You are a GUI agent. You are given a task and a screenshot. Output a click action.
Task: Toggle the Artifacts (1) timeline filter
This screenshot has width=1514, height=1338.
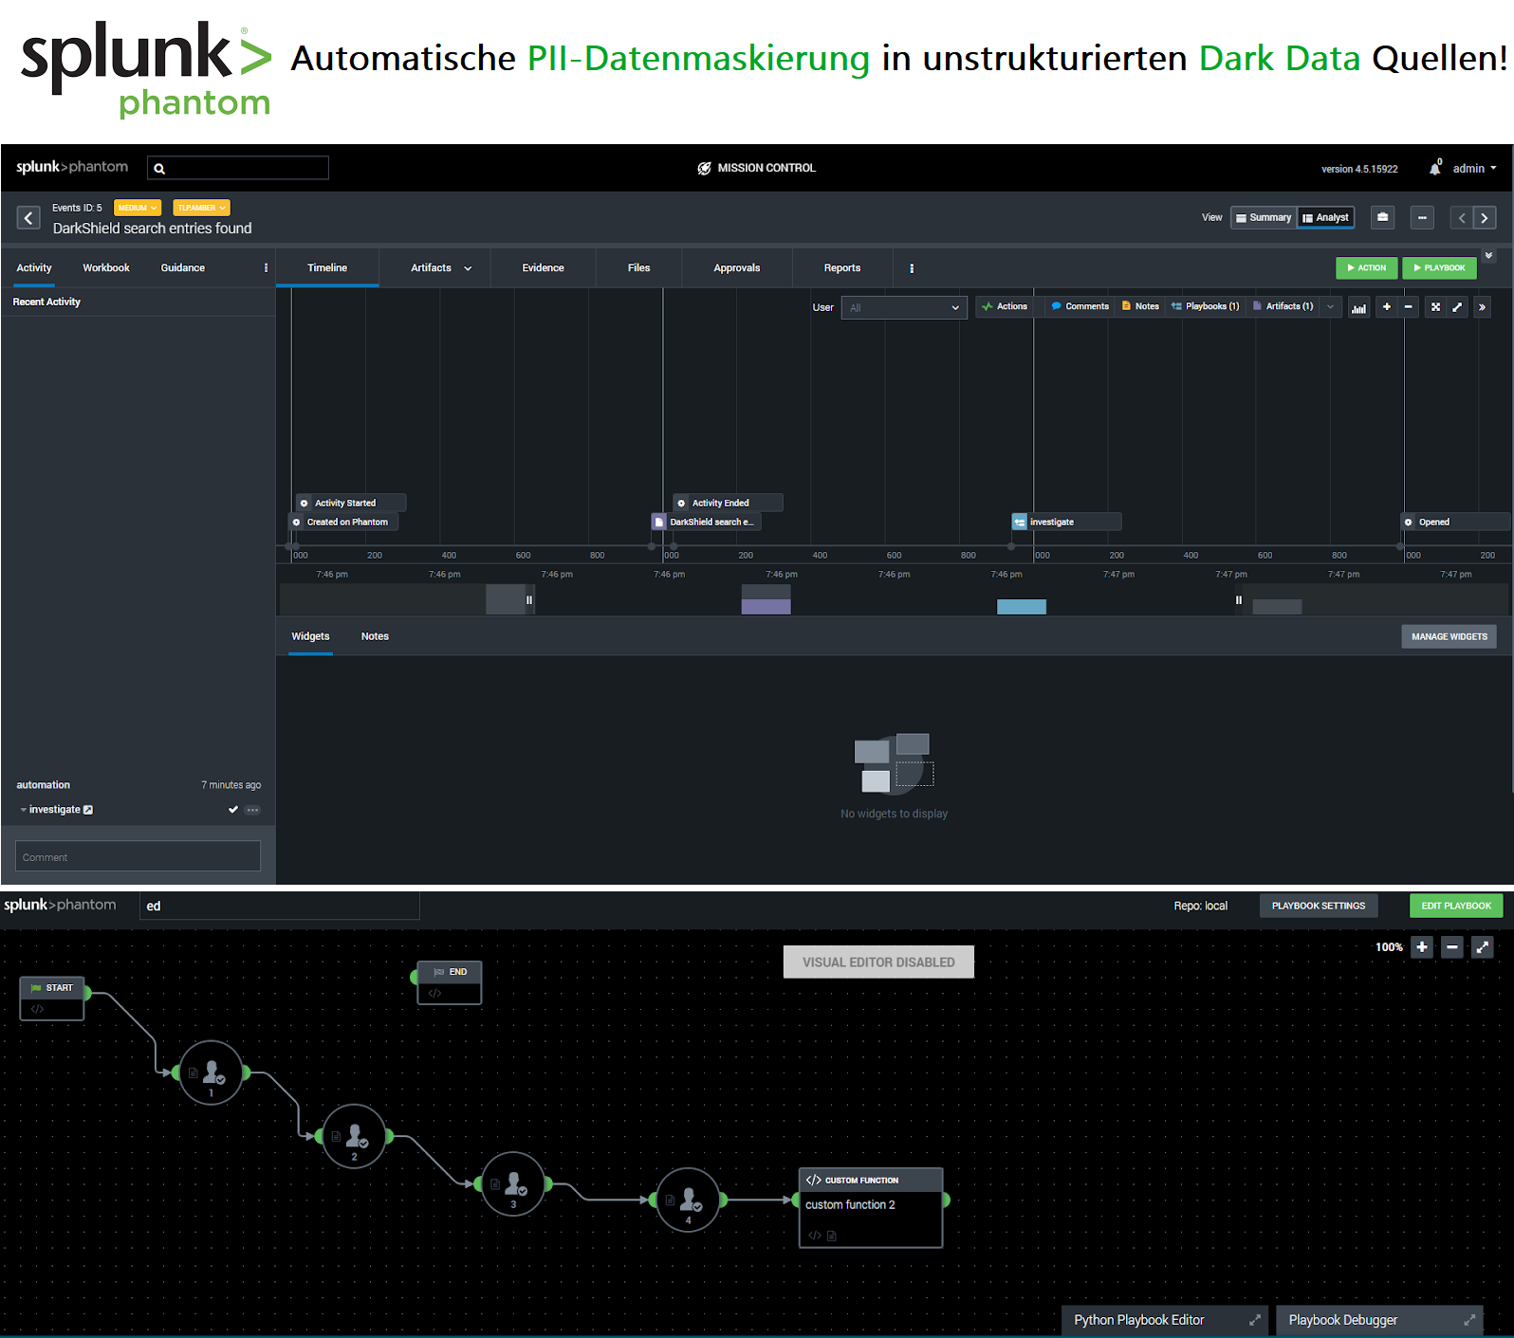(x=1283, y=306)
